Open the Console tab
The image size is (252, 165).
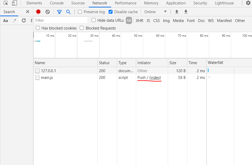tap(57, 3)
